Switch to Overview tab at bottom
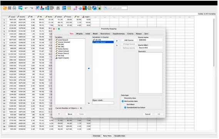Image resolution: width=219 pixels, height=139 pixels. tap(97, 136)
